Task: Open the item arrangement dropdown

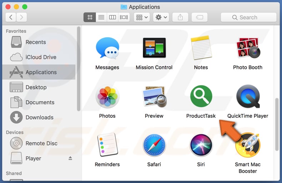Action: point(141,17)
